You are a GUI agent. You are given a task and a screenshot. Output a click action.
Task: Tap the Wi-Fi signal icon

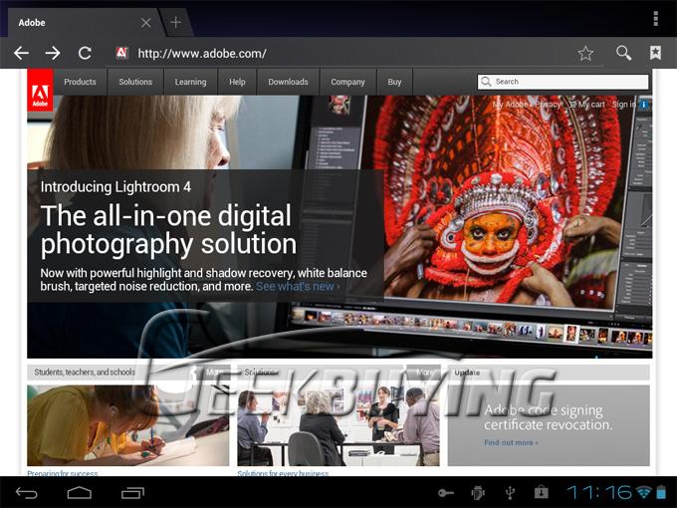point(643,492)
